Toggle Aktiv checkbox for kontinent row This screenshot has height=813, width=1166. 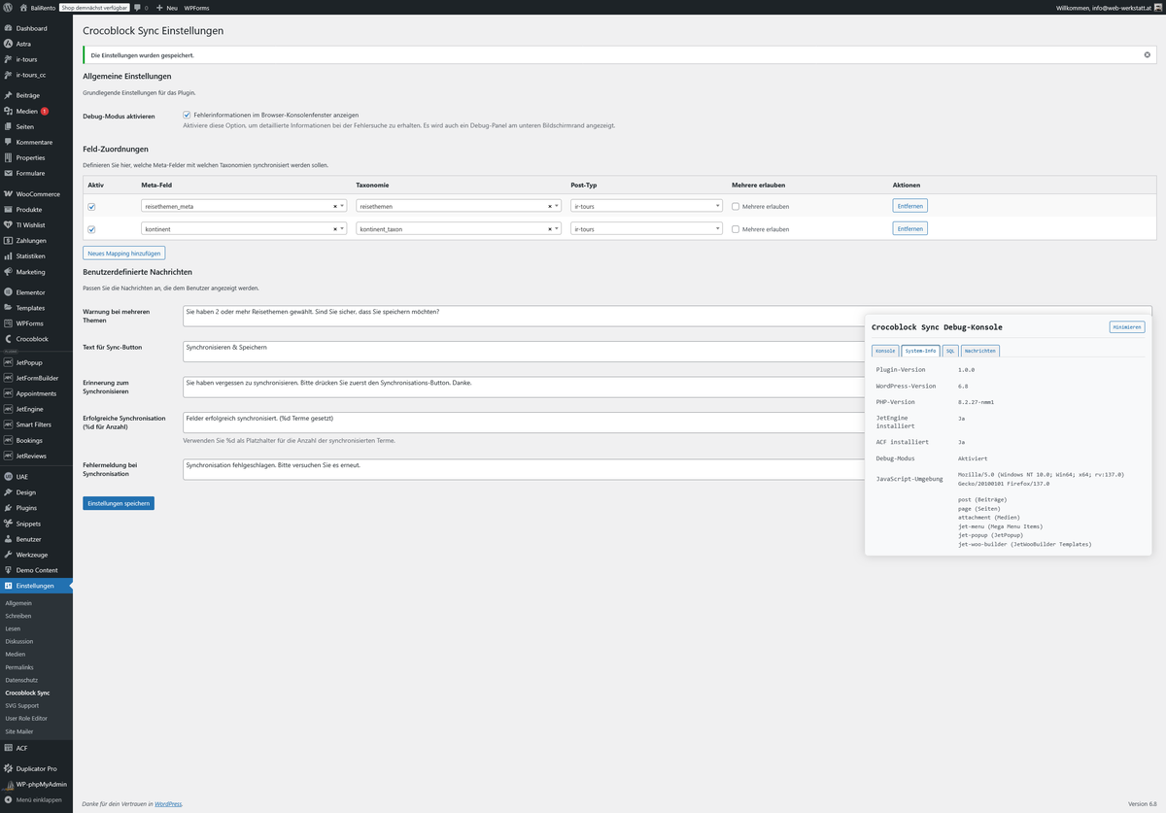pos(91,230)
